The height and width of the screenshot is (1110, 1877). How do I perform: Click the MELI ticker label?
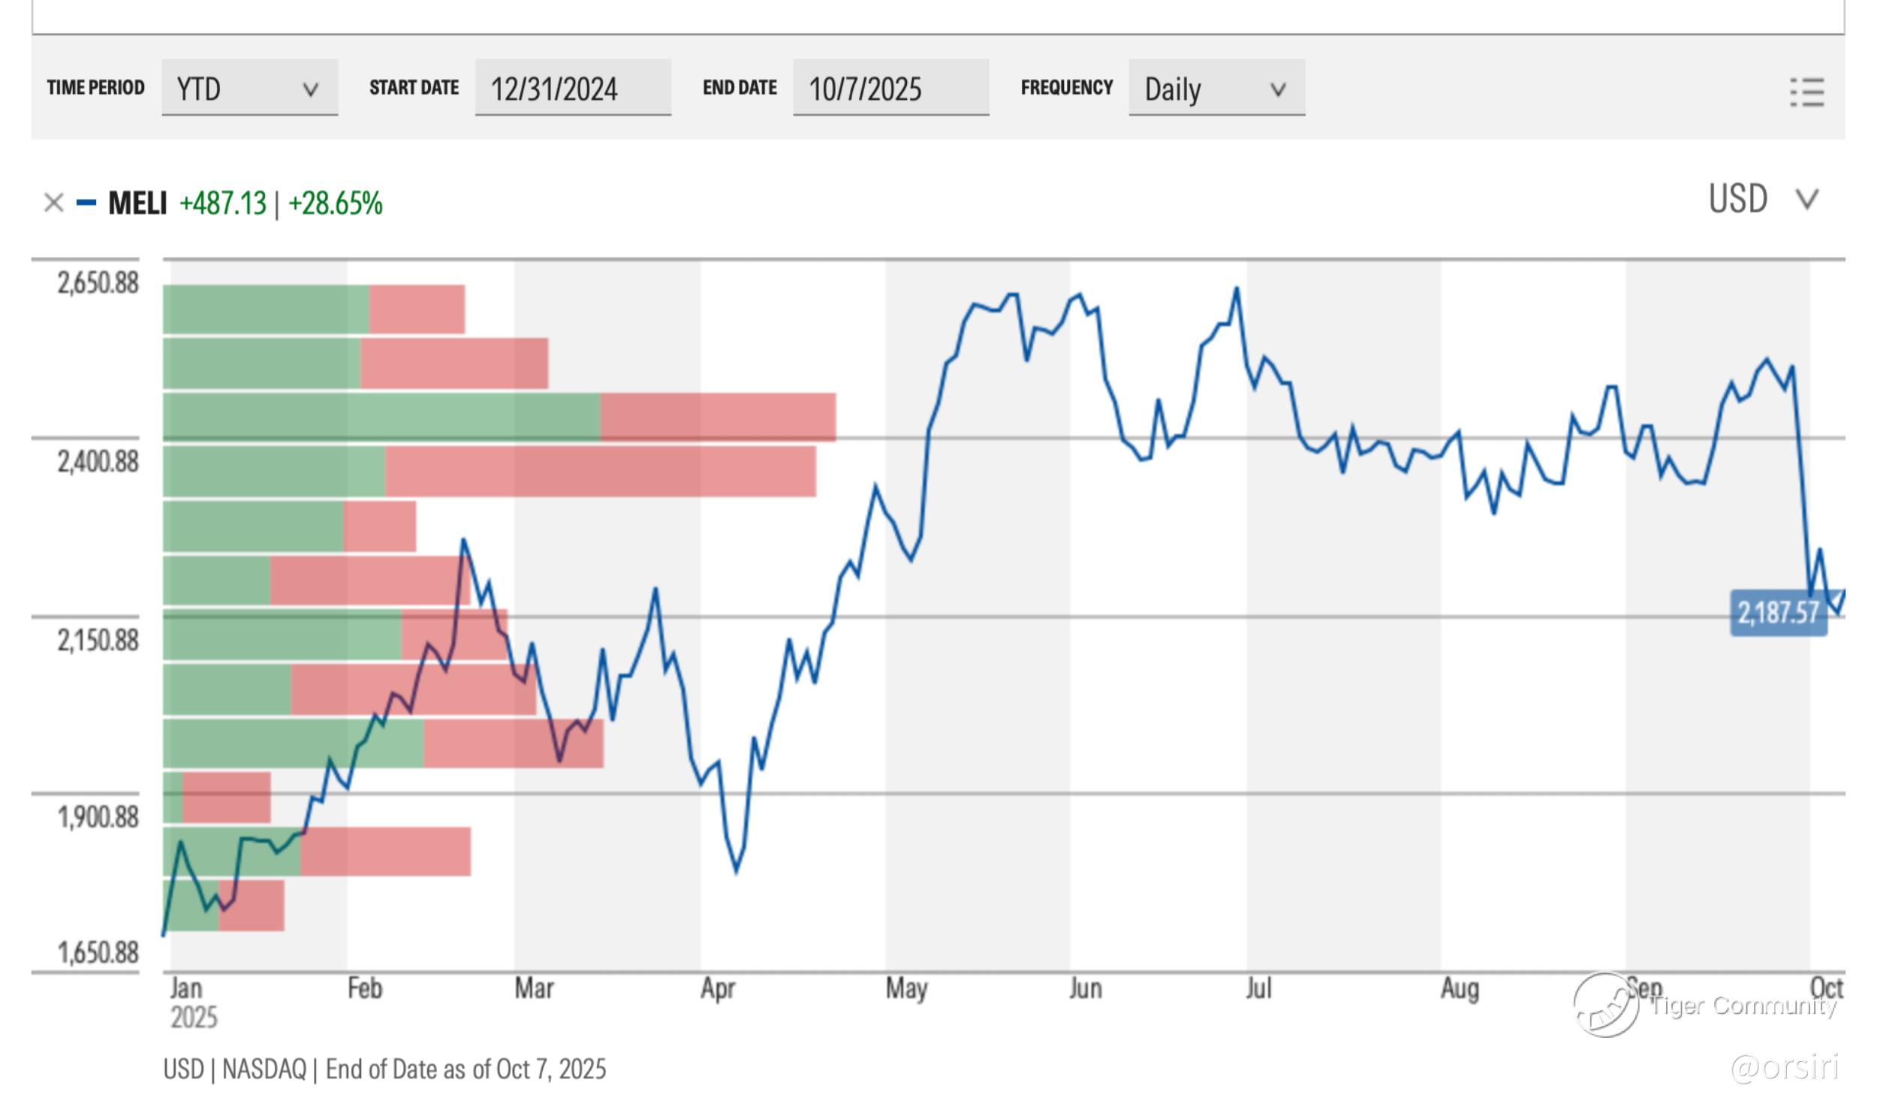[137, 203]
